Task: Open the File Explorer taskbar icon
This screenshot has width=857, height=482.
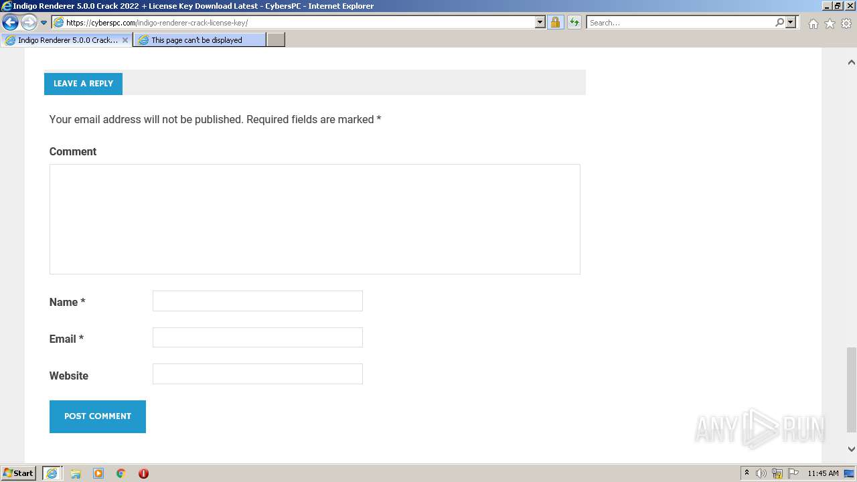Action: 76,473
